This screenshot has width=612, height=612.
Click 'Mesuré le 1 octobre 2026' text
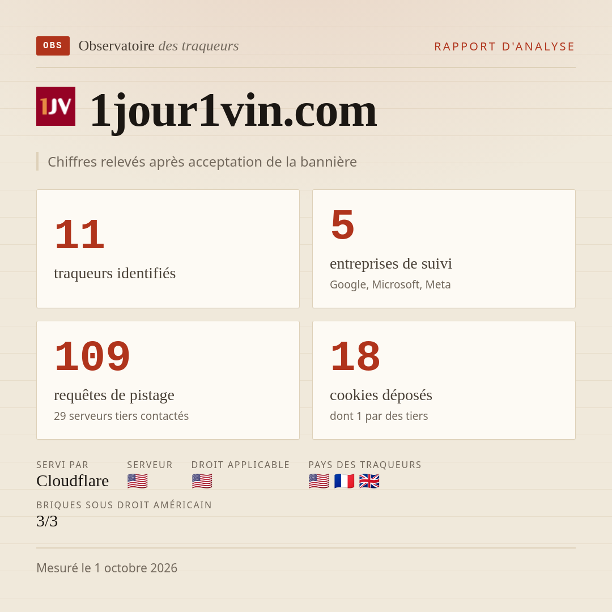pyautogui.click(x=107, y=568)
